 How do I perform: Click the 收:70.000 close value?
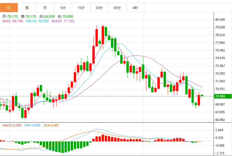[x=65, y=16]
